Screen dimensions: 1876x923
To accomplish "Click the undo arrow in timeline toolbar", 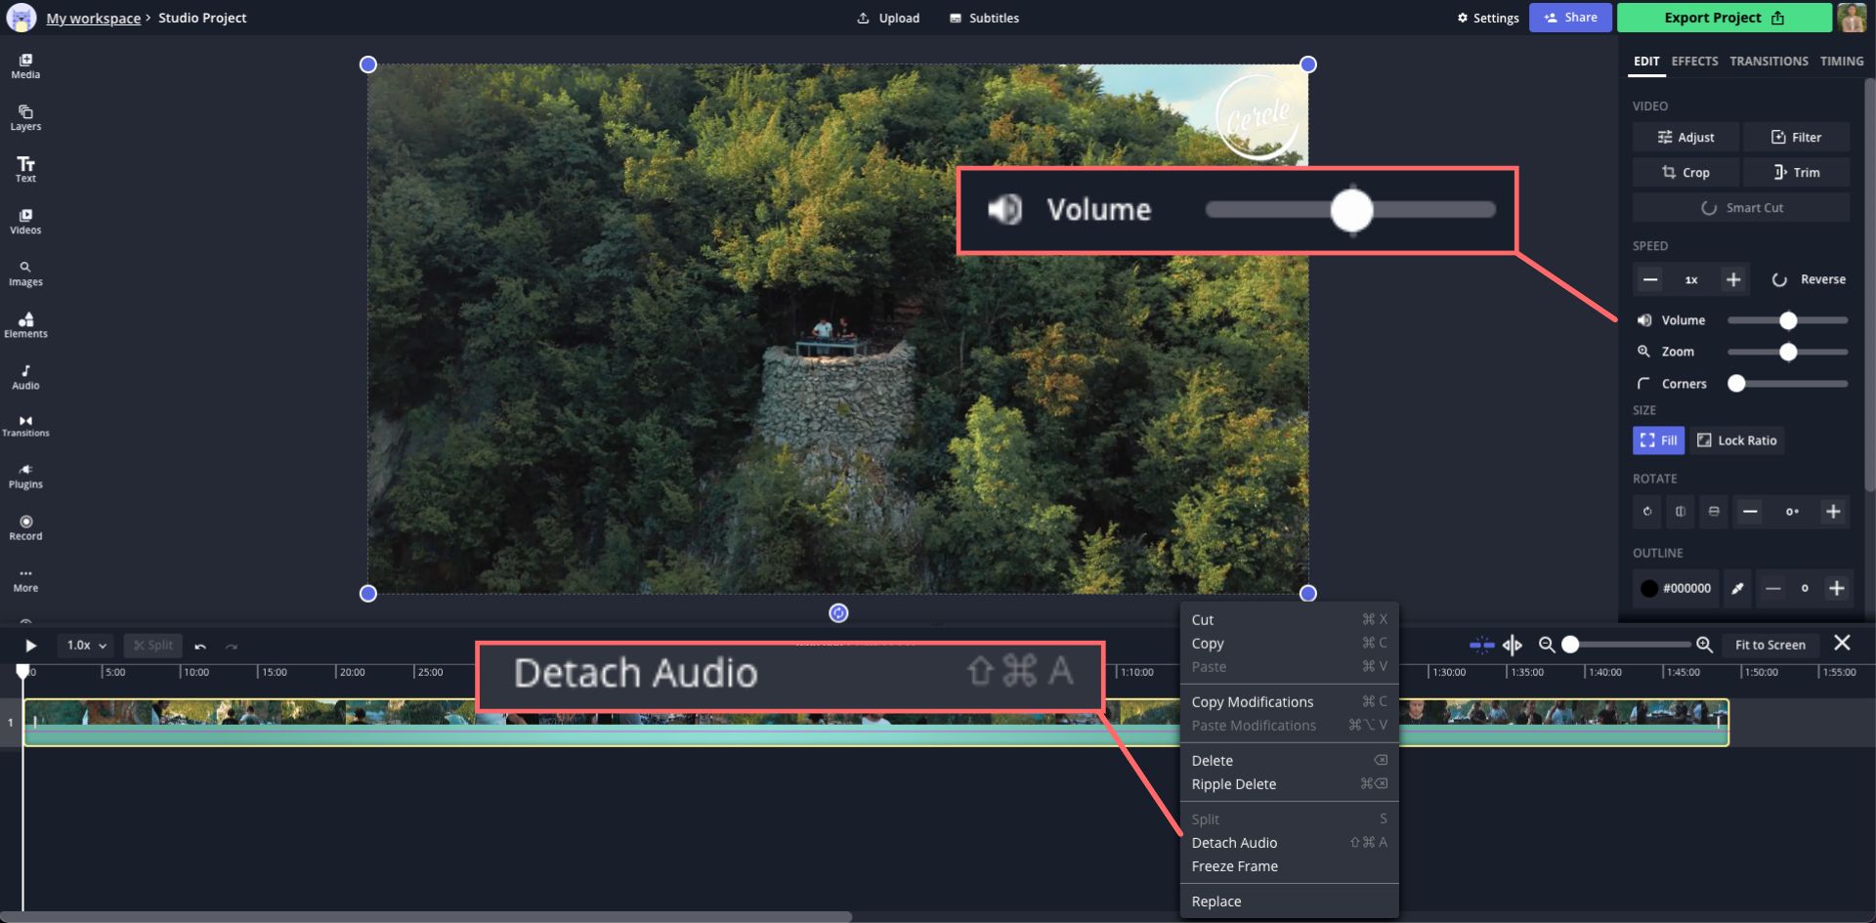I will pos(200,646).
